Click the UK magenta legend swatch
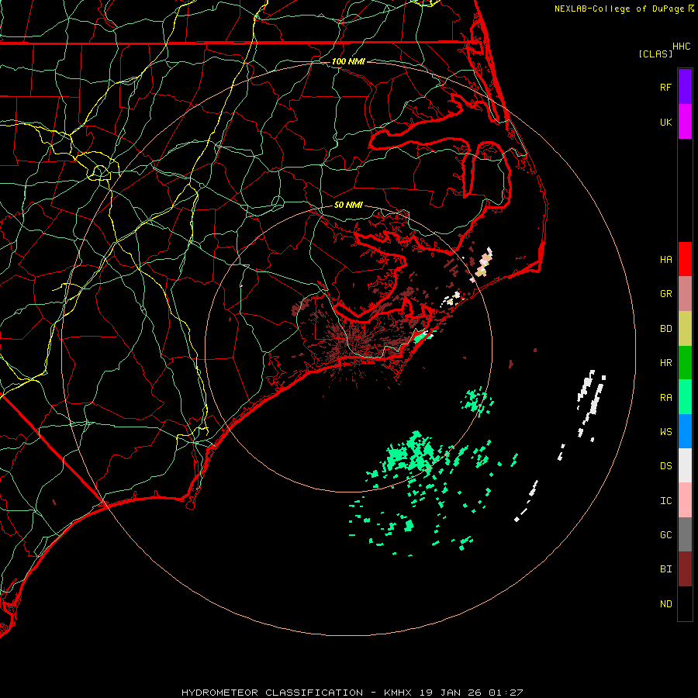 [x=685, y=122]
